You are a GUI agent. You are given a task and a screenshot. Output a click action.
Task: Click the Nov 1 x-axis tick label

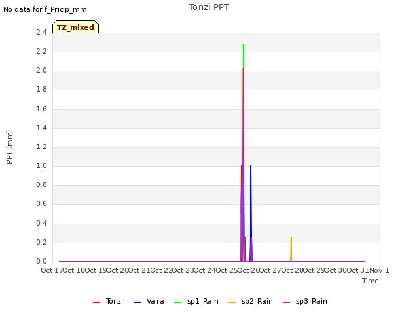click(379, 270)
